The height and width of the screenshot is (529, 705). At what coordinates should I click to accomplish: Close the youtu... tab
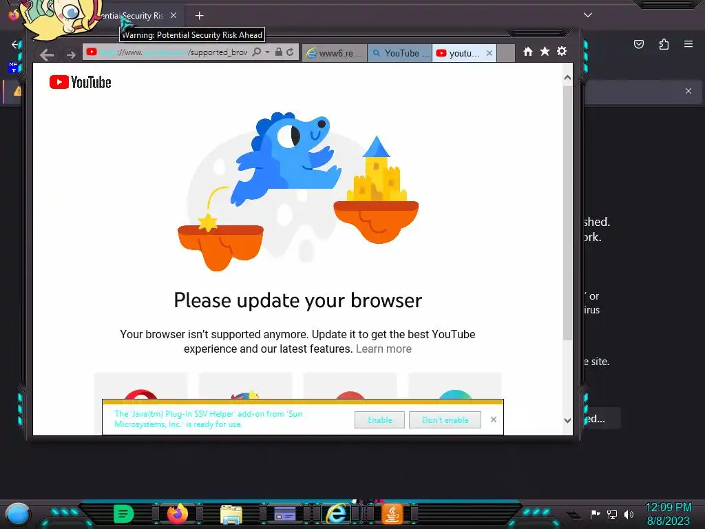tap(490, 53)
